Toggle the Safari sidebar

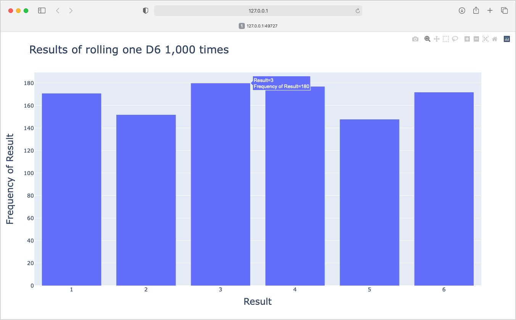pyautogui.click(x=41, y=10)
